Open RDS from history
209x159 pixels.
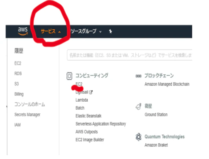[18, 73]
